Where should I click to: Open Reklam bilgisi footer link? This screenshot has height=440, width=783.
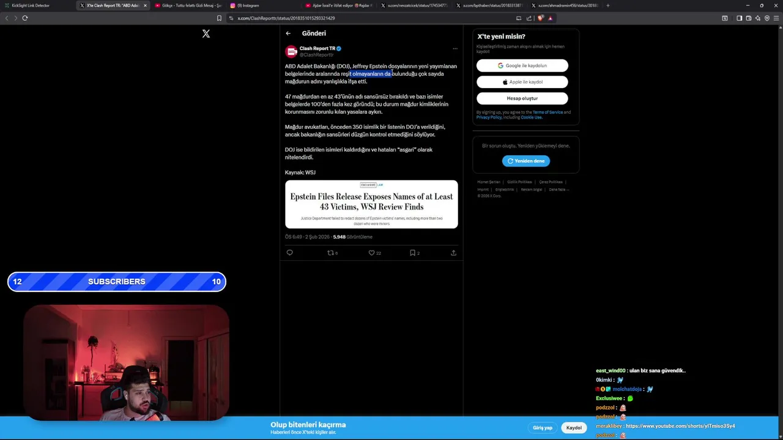click(532, 189)
